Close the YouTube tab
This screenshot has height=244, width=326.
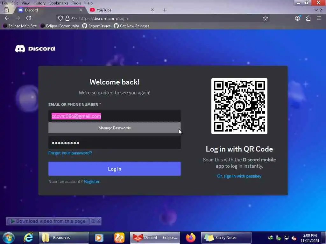pyautogui.click(x=152, y=10)
